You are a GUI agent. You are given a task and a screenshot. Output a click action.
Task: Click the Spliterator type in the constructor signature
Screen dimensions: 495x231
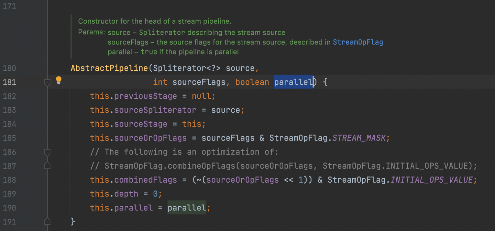point(179,68)
